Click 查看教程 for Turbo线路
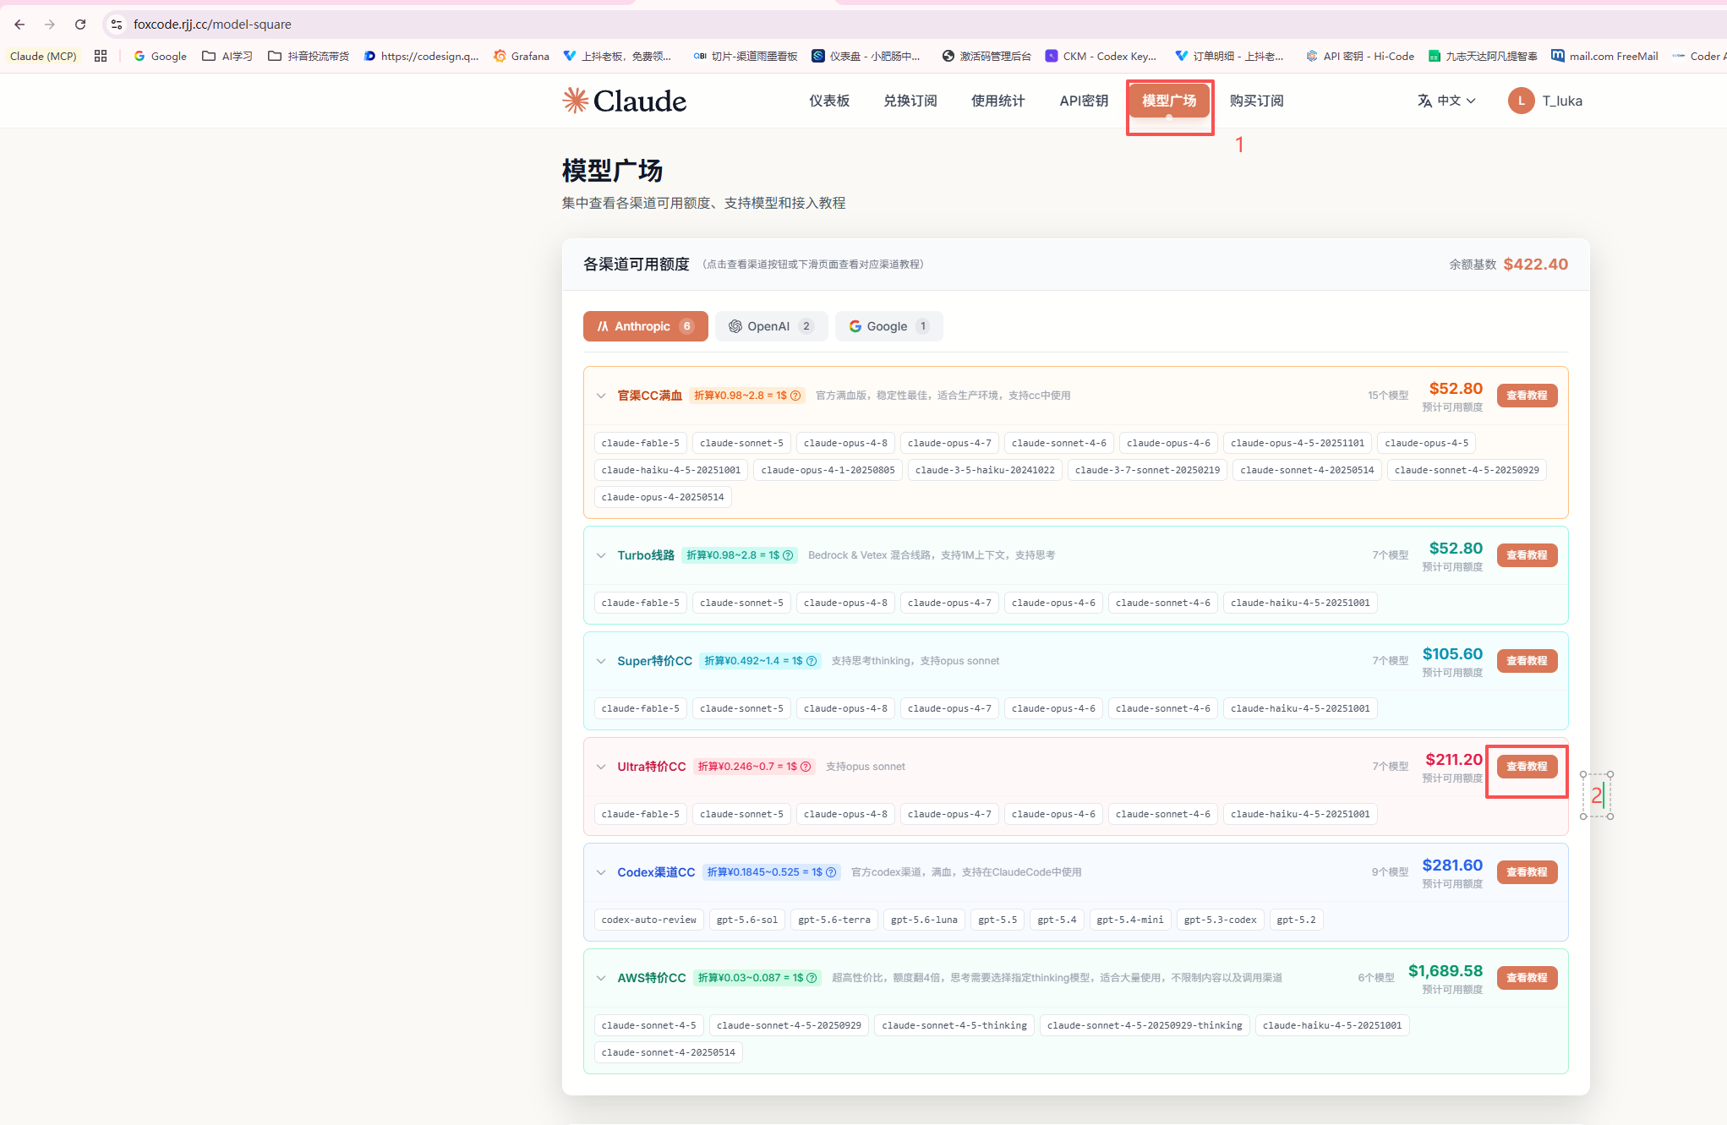The height and width of the screenshot is (1125, 1727). tap(1527, 555)
